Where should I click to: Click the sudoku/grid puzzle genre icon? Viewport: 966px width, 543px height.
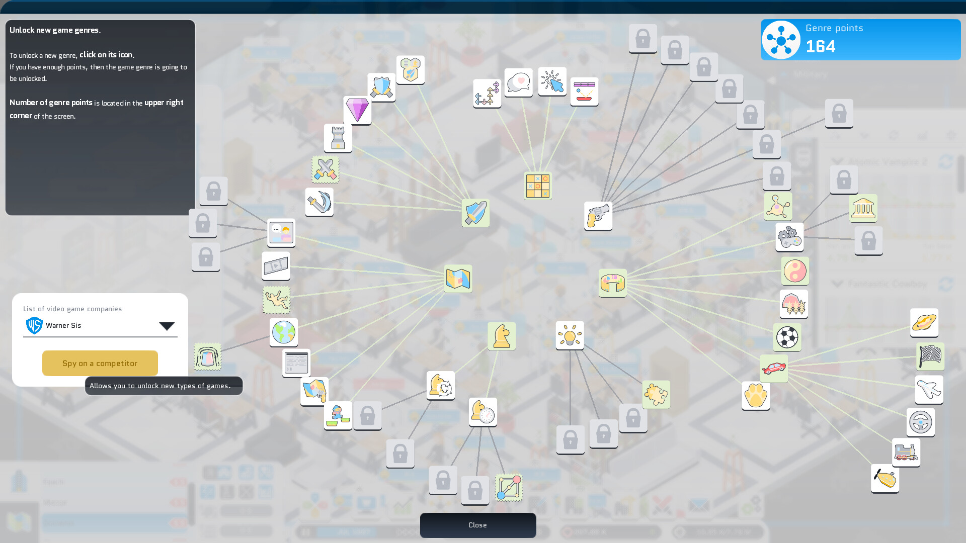537,186
